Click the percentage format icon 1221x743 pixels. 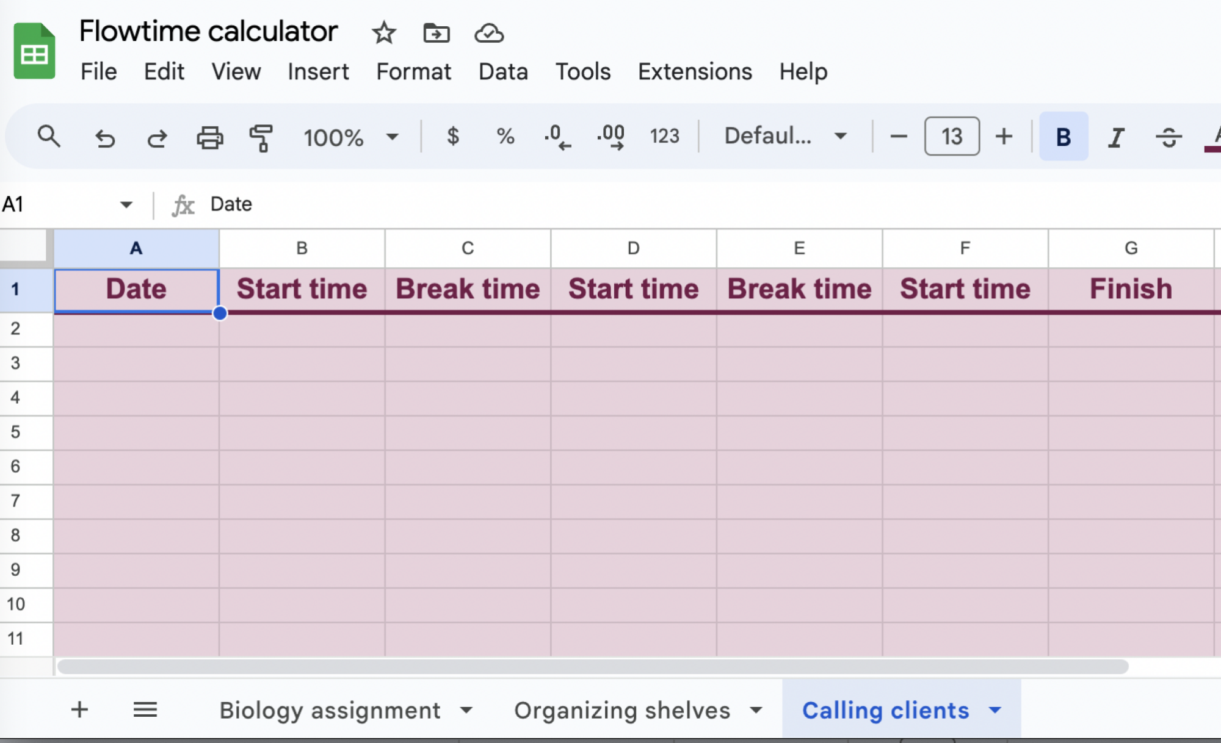(x=505, y=136)
